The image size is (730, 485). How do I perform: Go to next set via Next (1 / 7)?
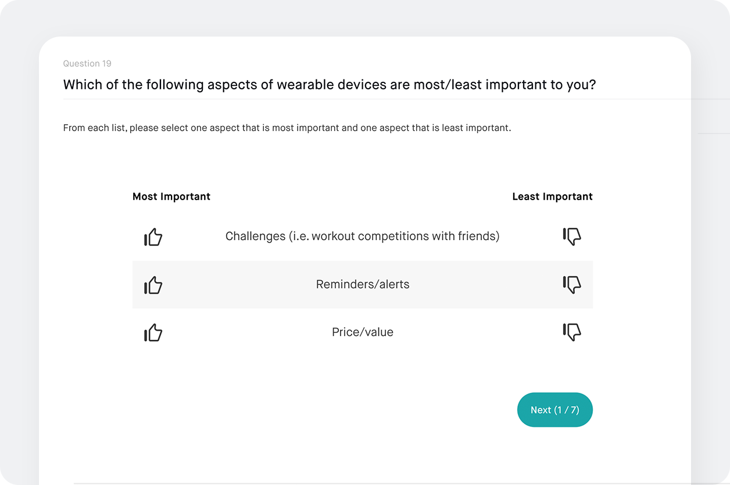(555, 410)
